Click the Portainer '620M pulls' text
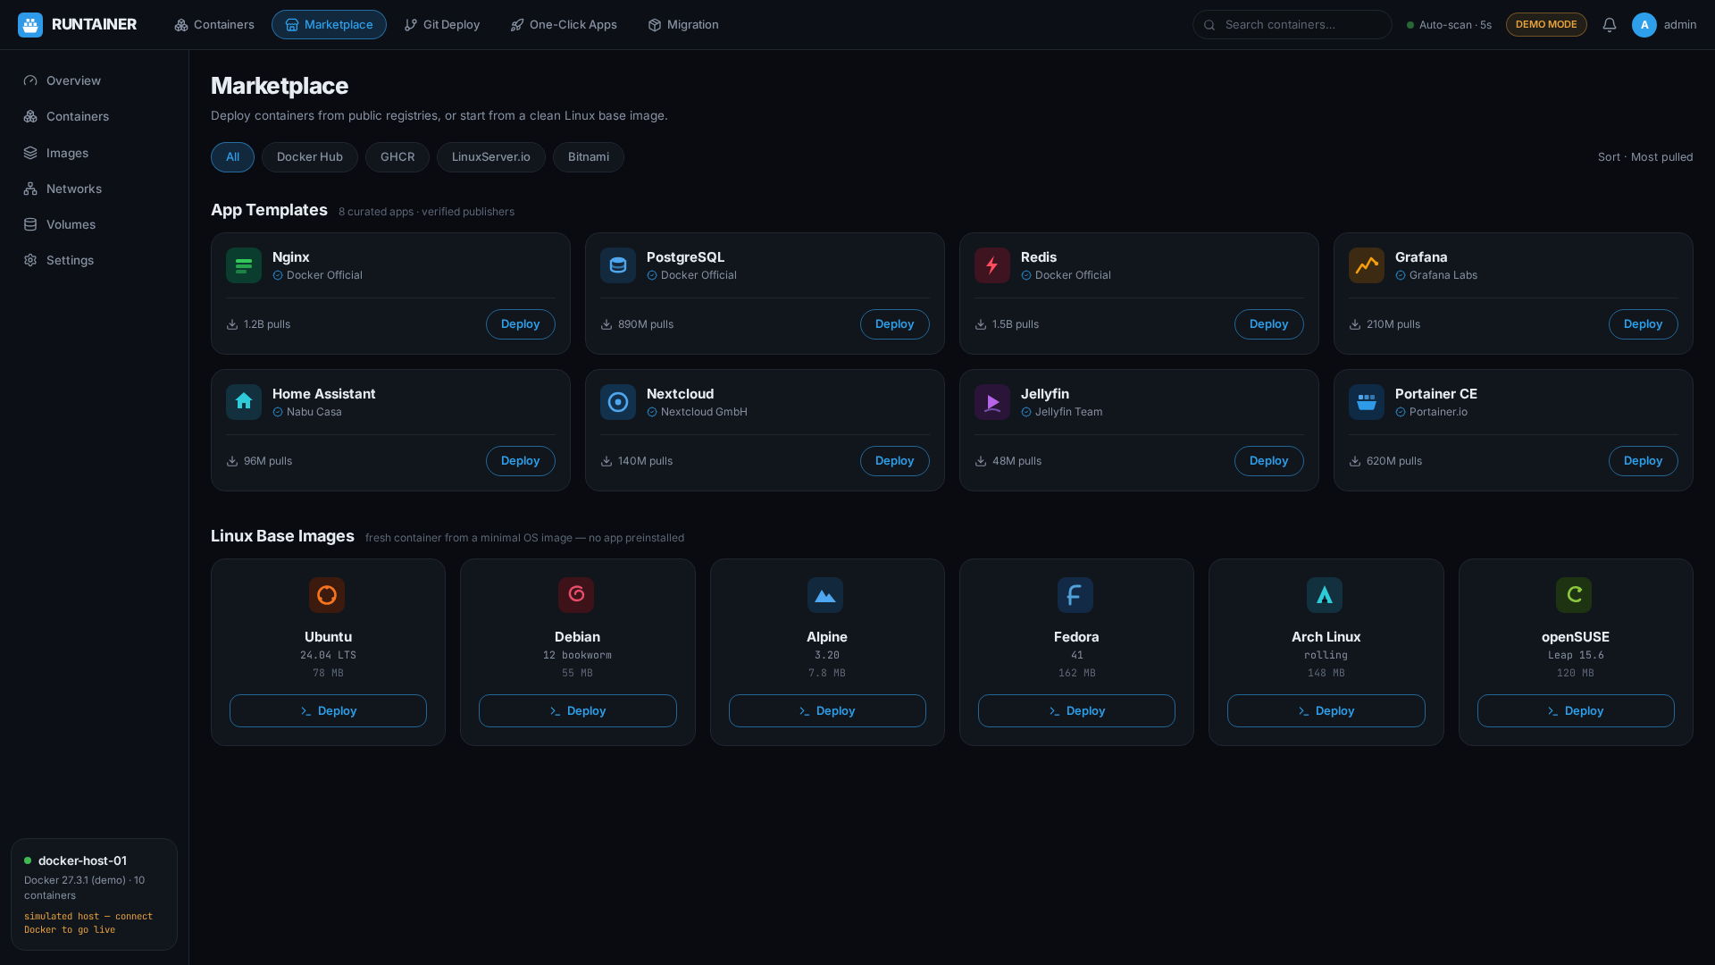This screenshot has width=1715, height=965. point(1394,461)
